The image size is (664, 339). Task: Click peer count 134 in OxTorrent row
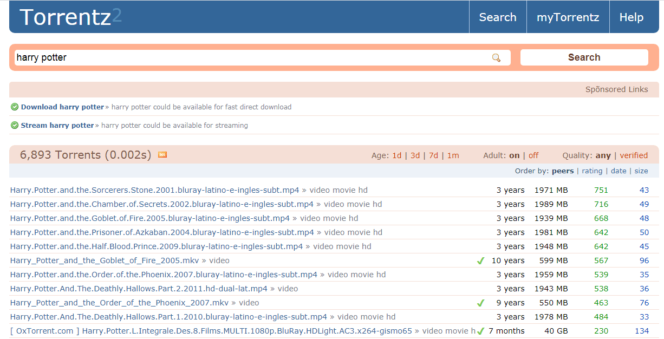(x=642, y=331)
